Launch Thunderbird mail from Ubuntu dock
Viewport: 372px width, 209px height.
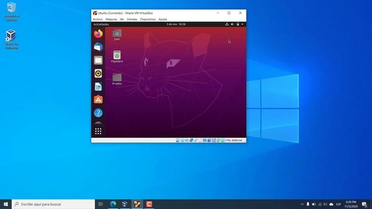[98, 47]
